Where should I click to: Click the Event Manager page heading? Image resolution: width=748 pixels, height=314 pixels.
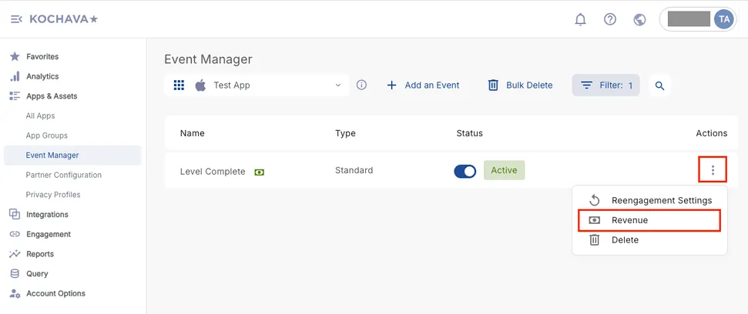pyautogui.click(x=208, y=59)
